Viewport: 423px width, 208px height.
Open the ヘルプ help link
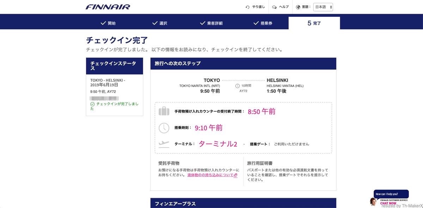284,7
